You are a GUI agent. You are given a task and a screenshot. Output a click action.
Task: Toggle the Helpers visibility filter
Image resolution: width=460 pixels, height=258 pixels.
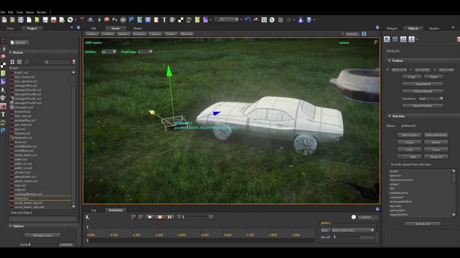[x=92, y=34]
